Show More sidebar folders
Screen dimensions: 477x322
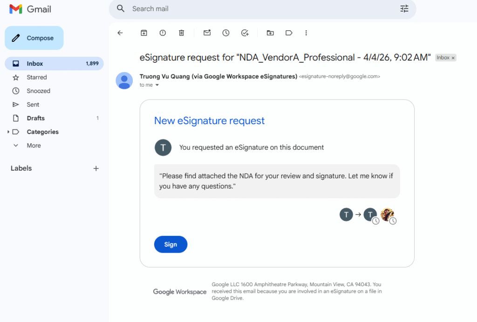[x=34, y=146]
